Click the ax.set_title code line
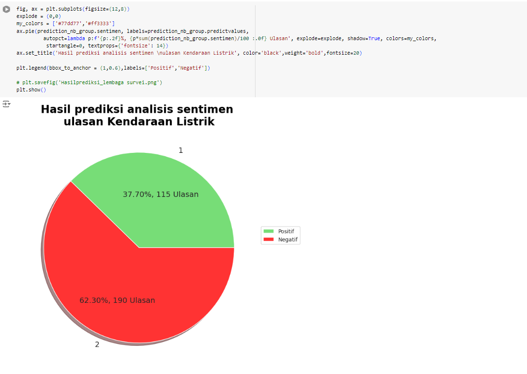This screenshot has height=374, width=527. tap(189, 53)
